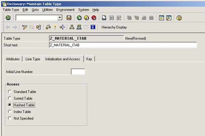
Task: Click the Short text input field
Action: pos(123,45)
